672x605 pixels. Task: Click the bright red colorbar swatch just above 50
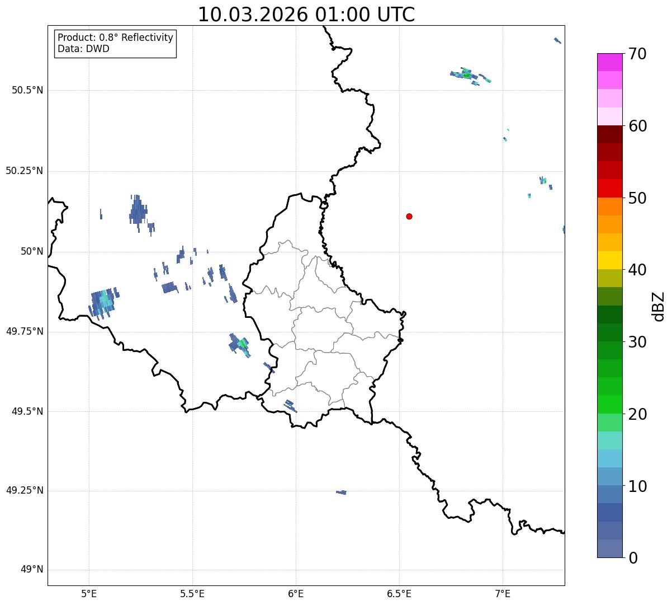pos(610,188)
